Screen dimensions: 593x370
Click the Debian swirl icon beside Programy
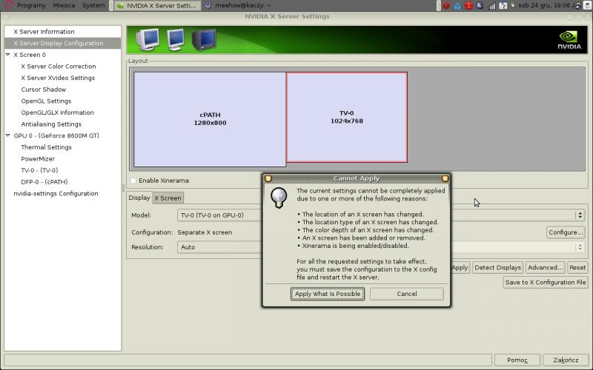[x=9, y=5]
